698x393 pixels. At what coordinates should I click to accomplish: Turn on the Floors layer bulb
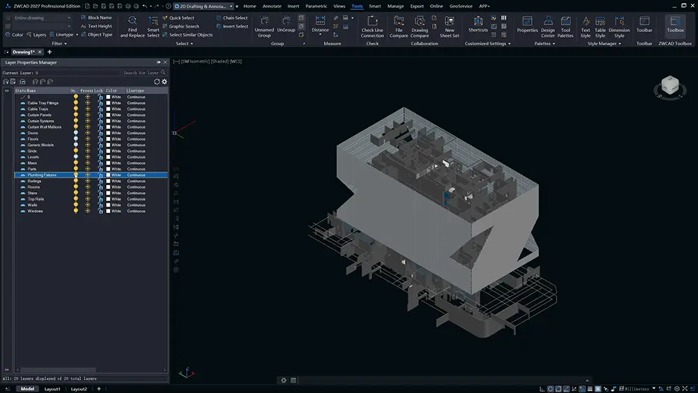tap(75, 139)
